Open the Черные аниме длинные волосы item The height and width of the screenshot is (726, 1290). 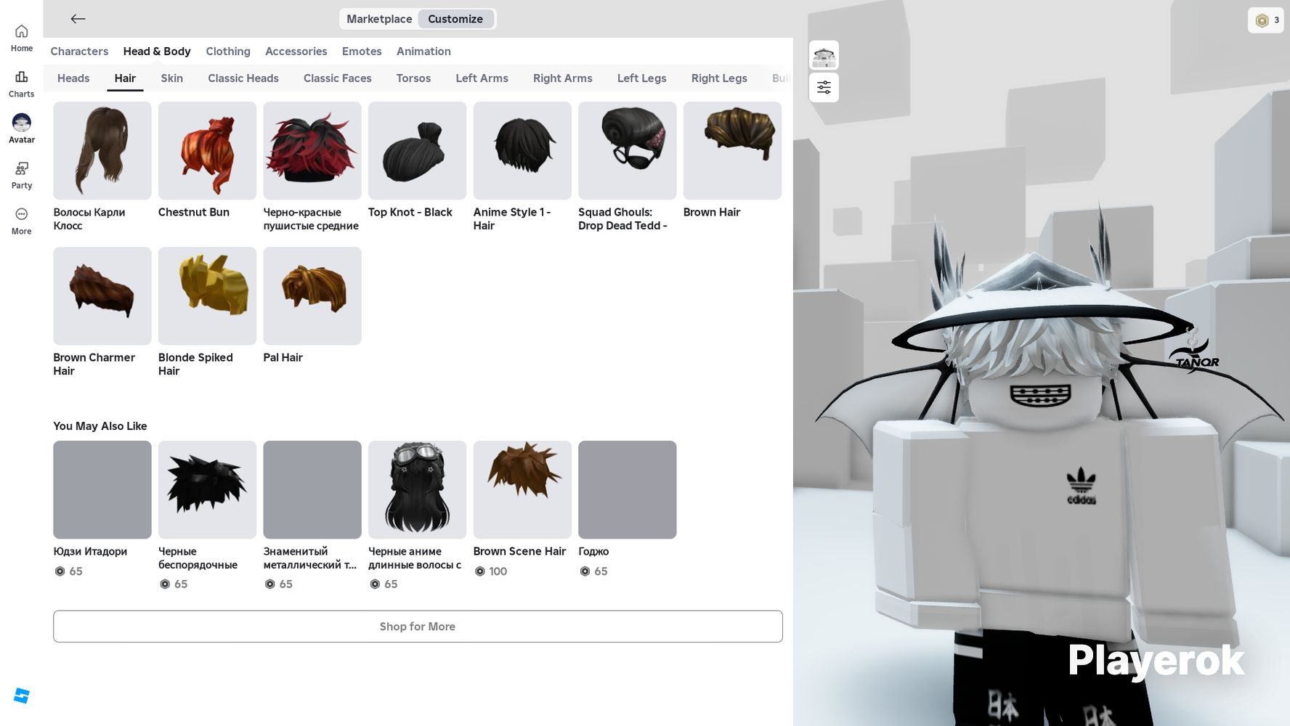pos(418,489)
